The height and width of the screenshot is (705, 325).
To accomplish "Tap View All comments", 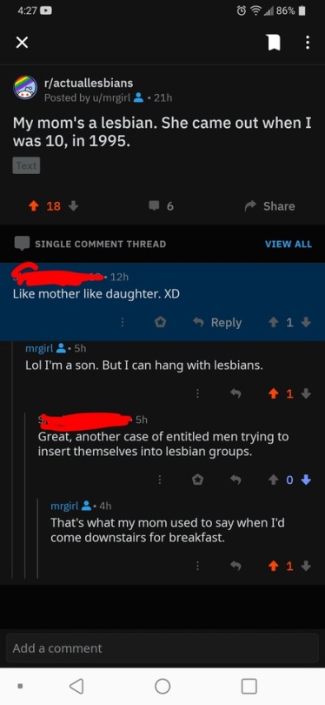I will coord(289,244).
